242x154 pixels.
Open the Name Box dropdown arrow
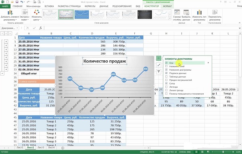(x=17, y=28)
